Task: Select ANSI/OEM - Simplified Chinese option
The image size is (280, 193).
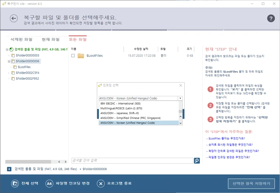Action: 139,118
